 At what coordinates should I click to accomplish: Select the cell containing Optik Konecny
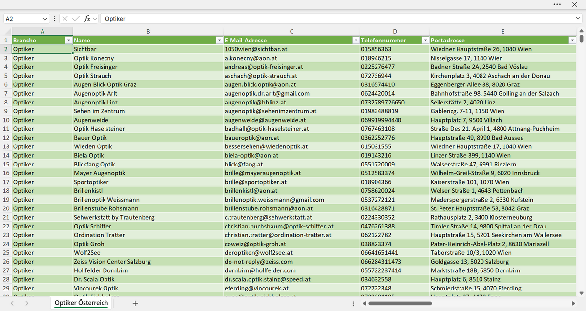tap(148, 58)
